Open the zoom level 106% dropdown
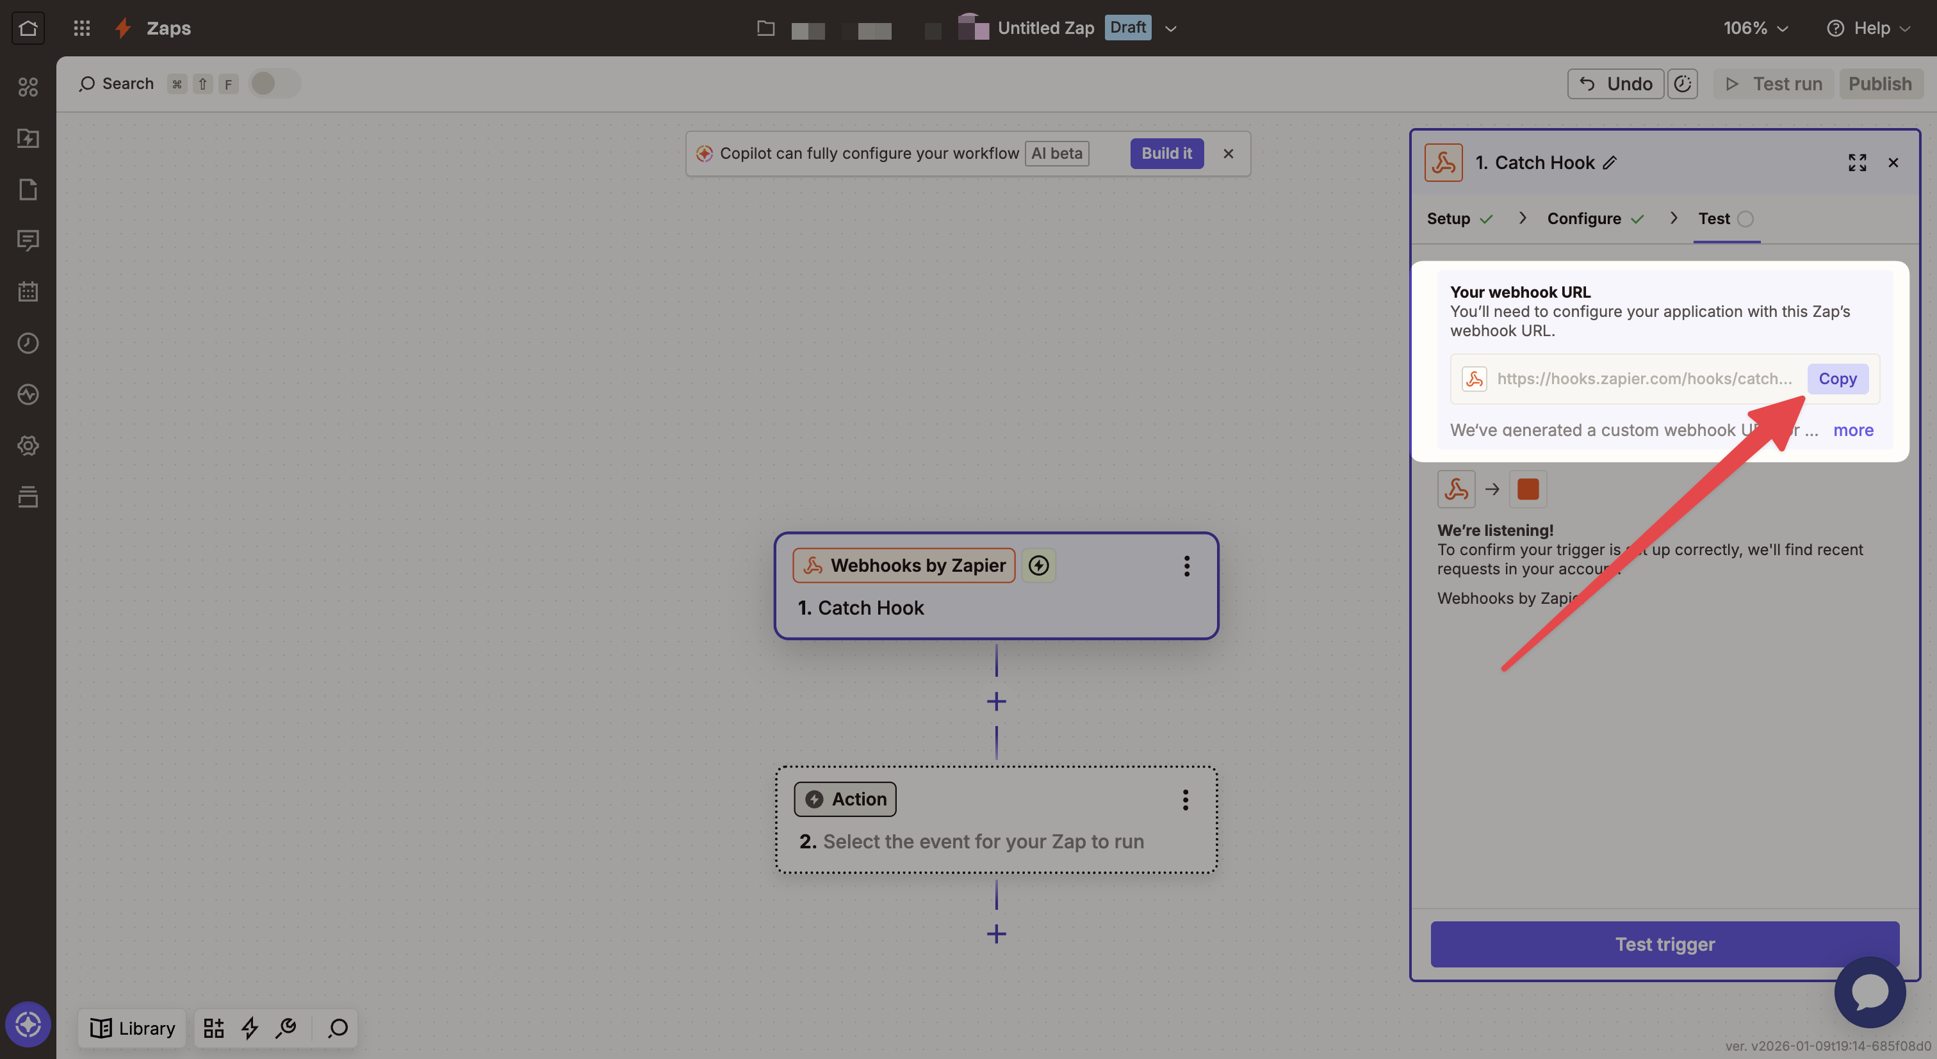Viewport: 1937px width, 1059px height. pyautogui.click(x=1755, y=28)
